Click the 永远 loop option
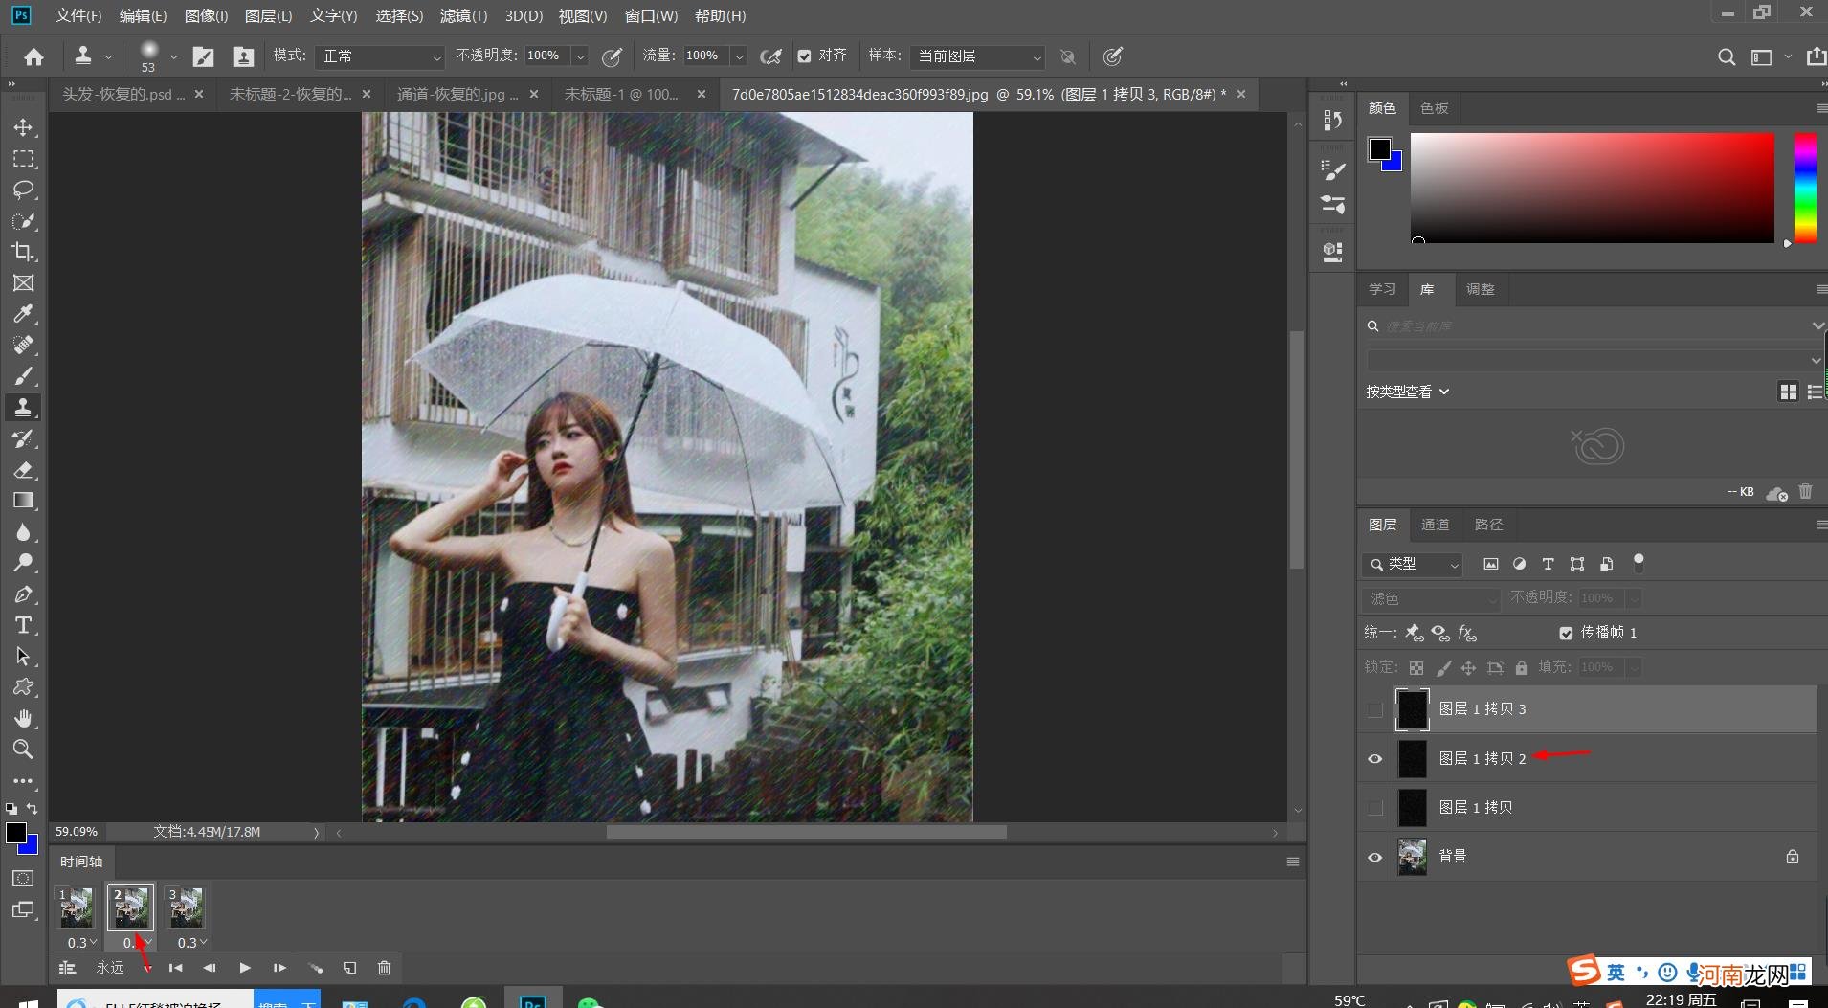Viewport: 1828px width, 1008px height. coord(110,968)
